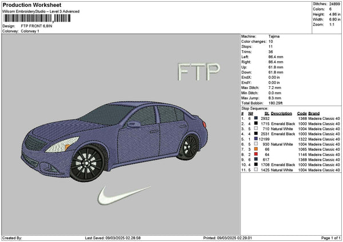The height and width of the screenshot is (242, 343).
Task: Click the 'Colorway 1' value
Action: coord(30,31)
